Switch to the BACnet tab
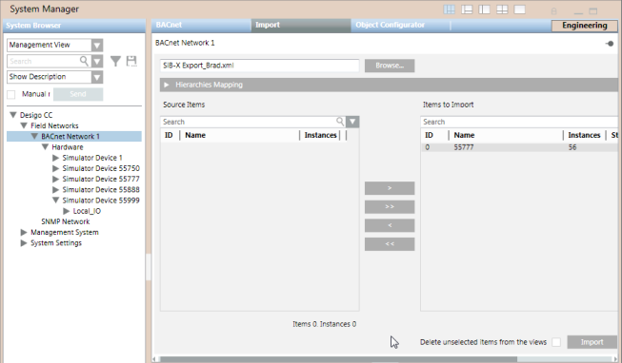Screen dimensions: 622x363 [x=169, y=25]
